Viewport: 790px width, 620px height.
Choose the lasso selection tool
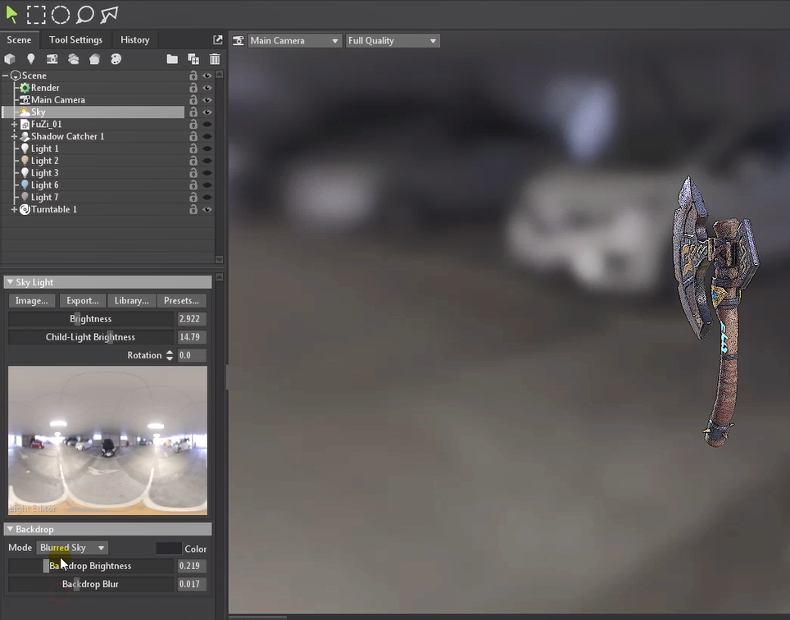[84, 14]
